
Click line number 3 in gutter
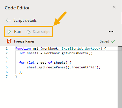(6, 58)
